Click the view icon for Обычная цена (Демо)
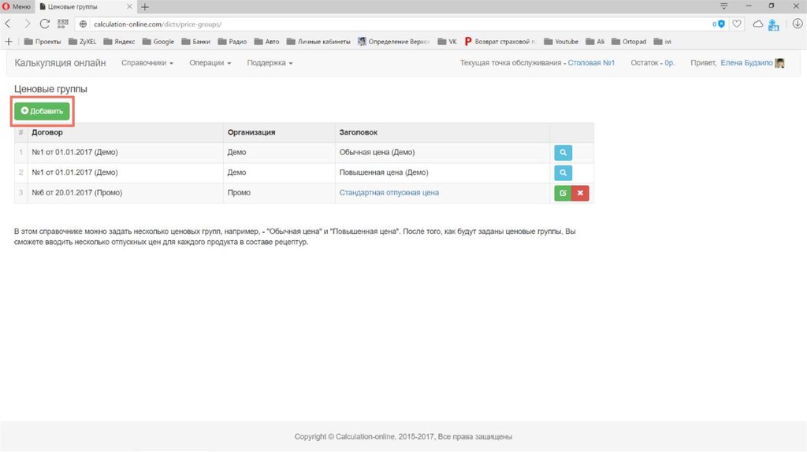The height and width of the screenshot is (452, 807). [563, 152]
